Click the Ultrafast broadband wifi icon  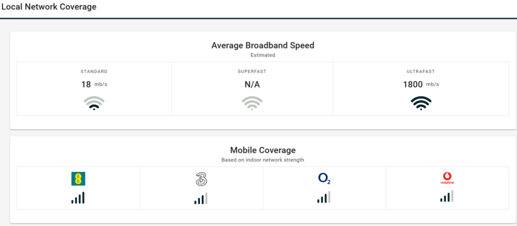[x=421, y=103]
